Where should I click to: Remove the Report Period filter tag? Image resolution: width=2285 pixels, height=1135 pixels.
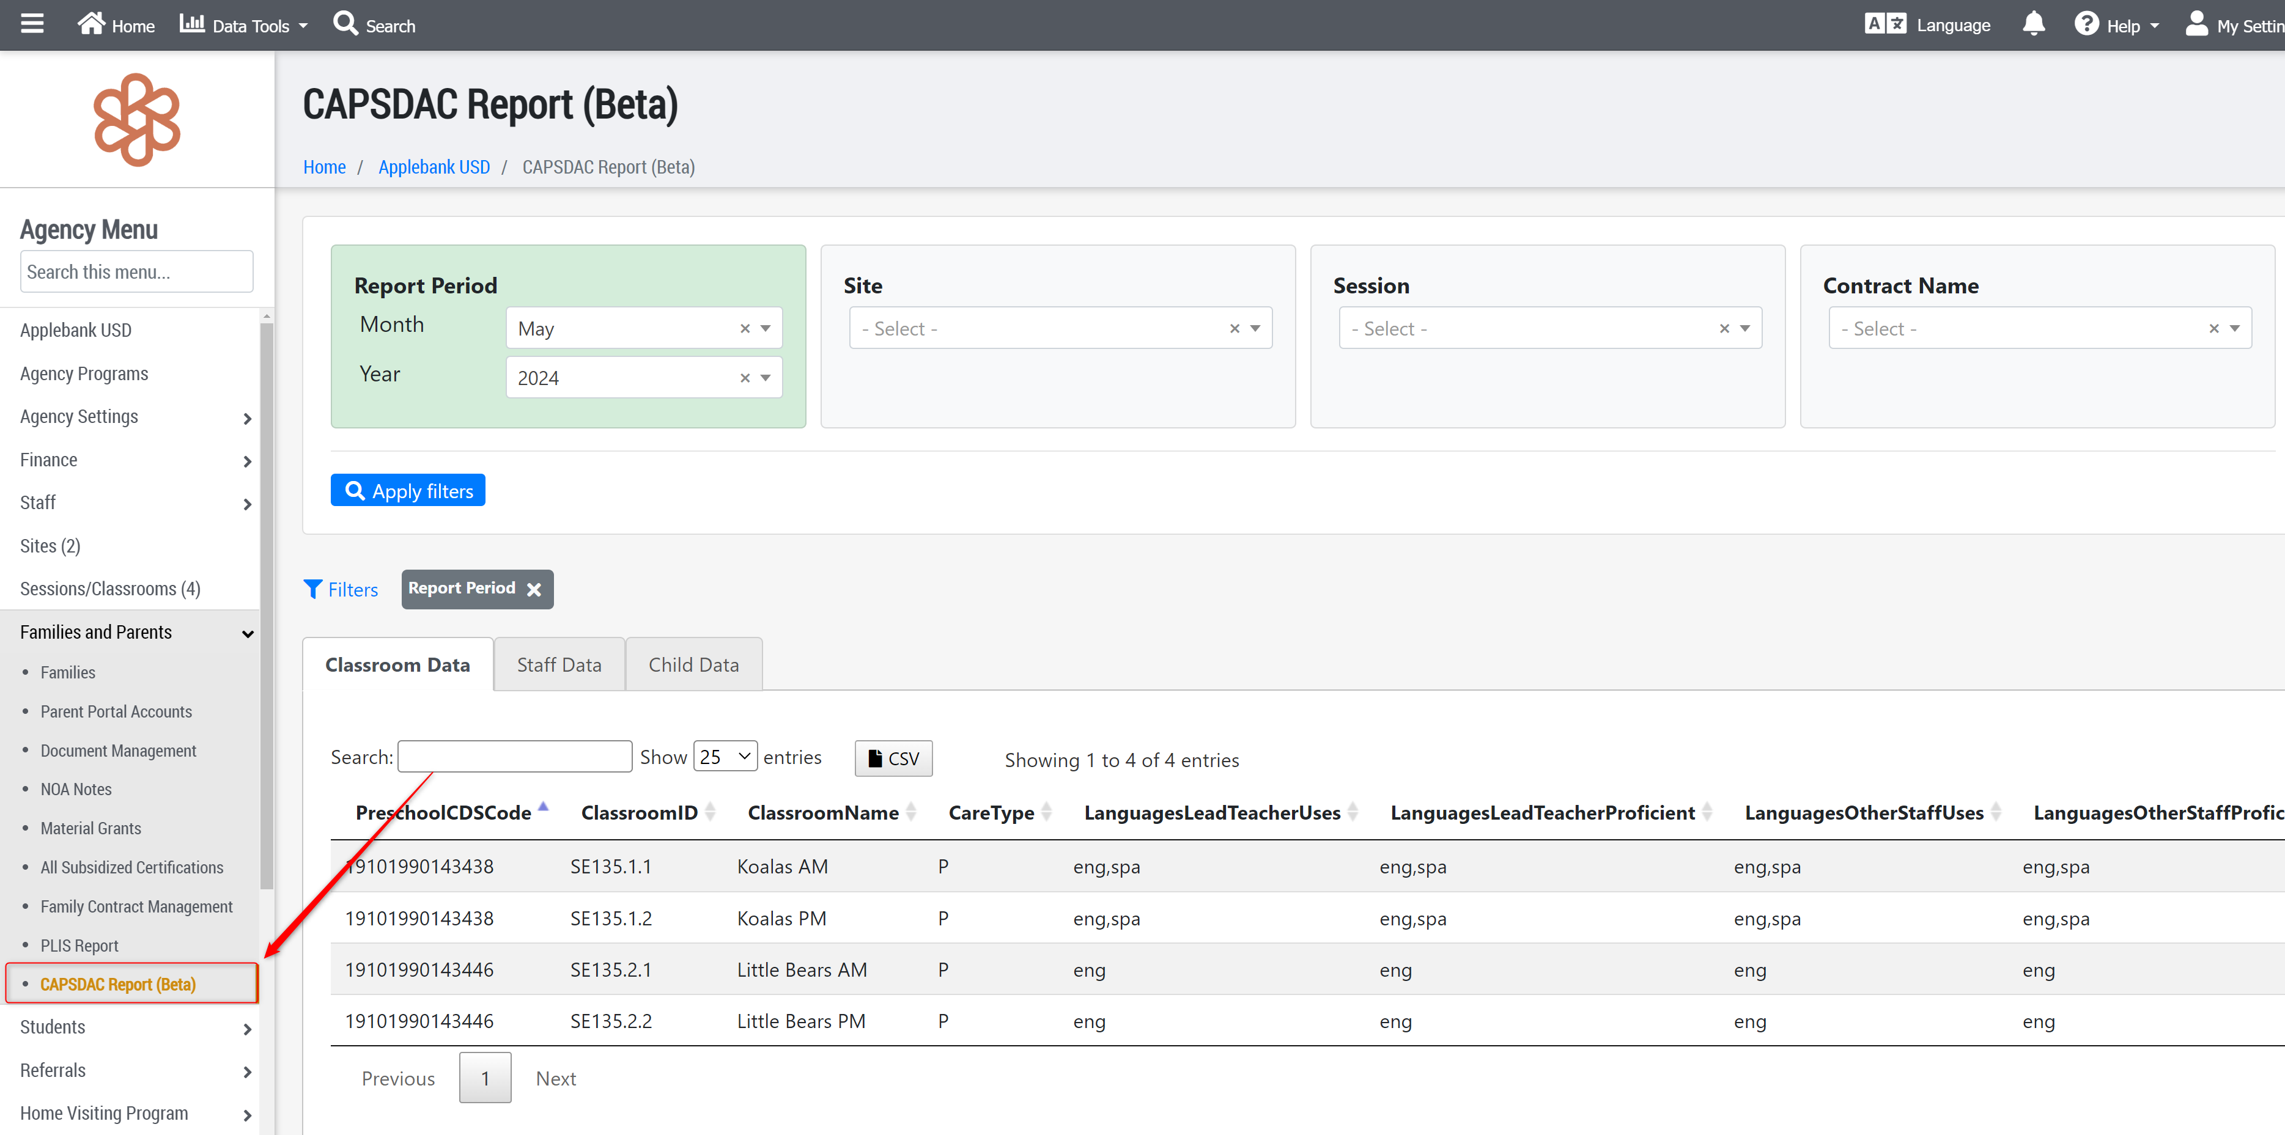[534, 590]
